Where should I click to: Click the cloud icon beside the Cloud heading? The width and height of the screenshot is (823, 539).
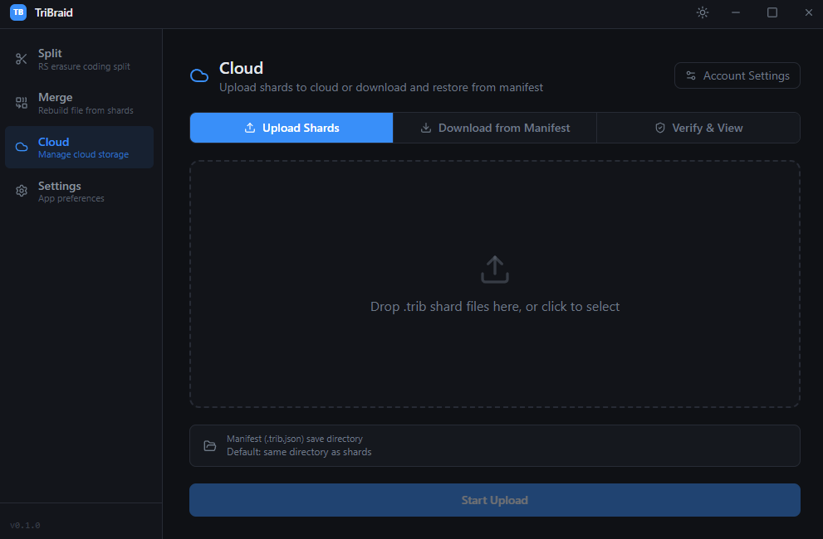point(199,75)
